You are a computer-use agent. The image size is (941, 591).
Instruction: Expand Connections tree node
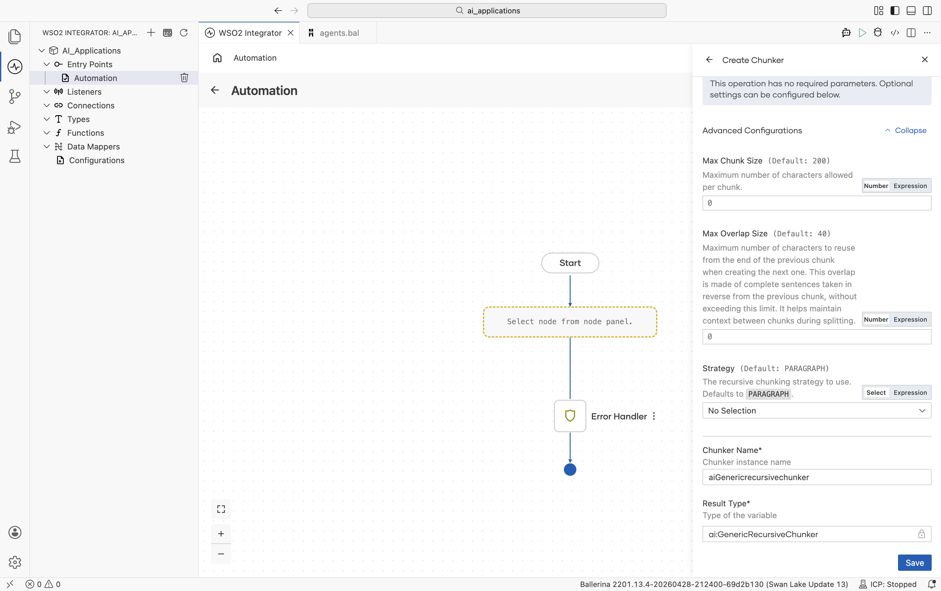(x=46, y=105)
